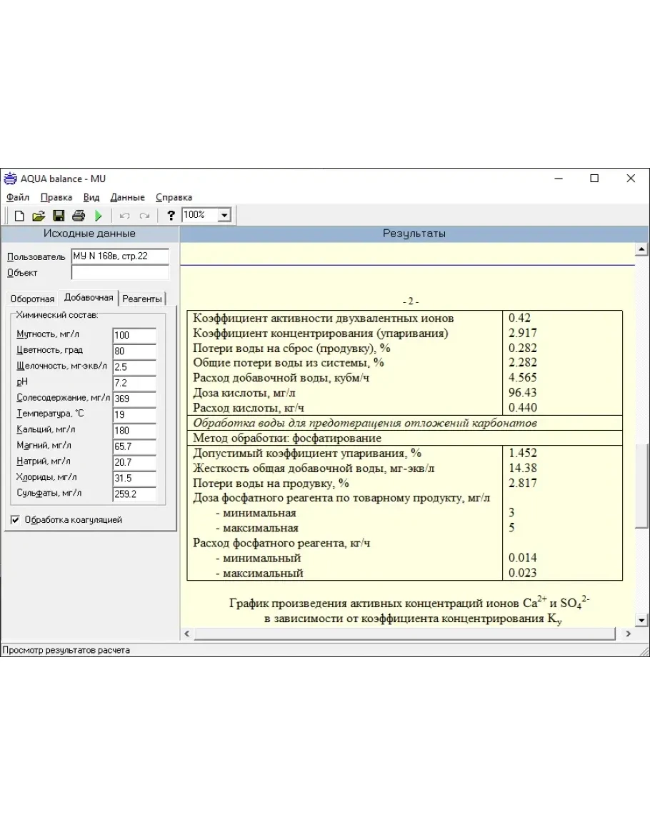Screen dimensions: 650x825
Task: Print the results with the printer icon
Action: pos(78,216)
